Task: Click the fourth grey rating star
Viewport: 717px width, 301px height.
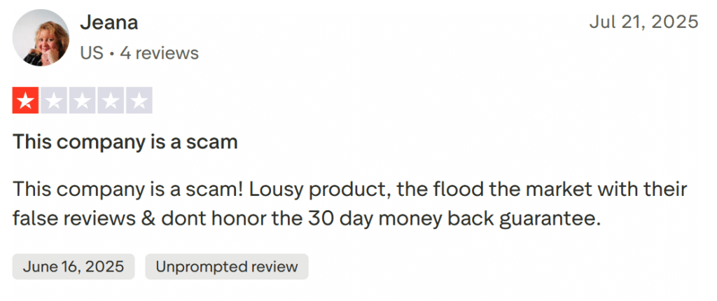Action: click(x=111, y=101)
